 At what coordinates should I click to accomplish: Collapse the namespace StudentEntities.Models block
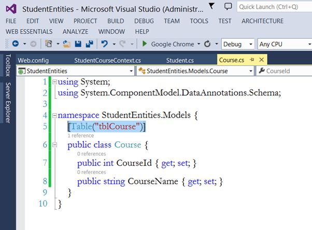[x=54, y=116]
